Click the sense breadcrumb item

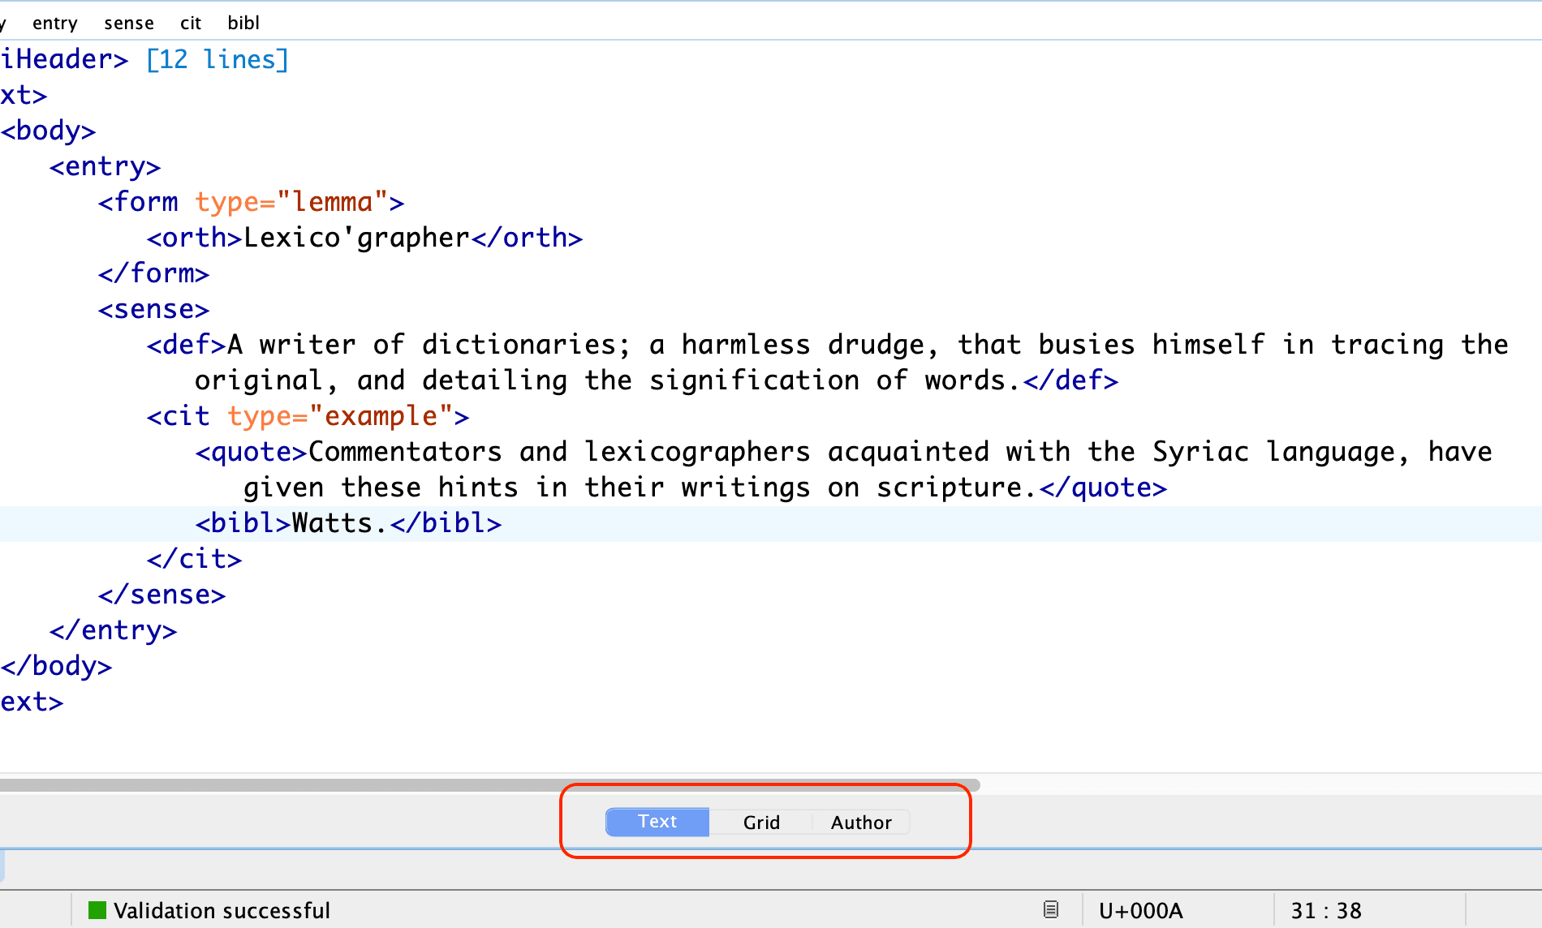tap(129, 23)
